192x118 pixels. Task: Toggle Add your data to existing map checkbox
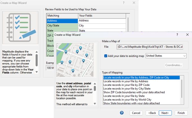coord(106,56)
